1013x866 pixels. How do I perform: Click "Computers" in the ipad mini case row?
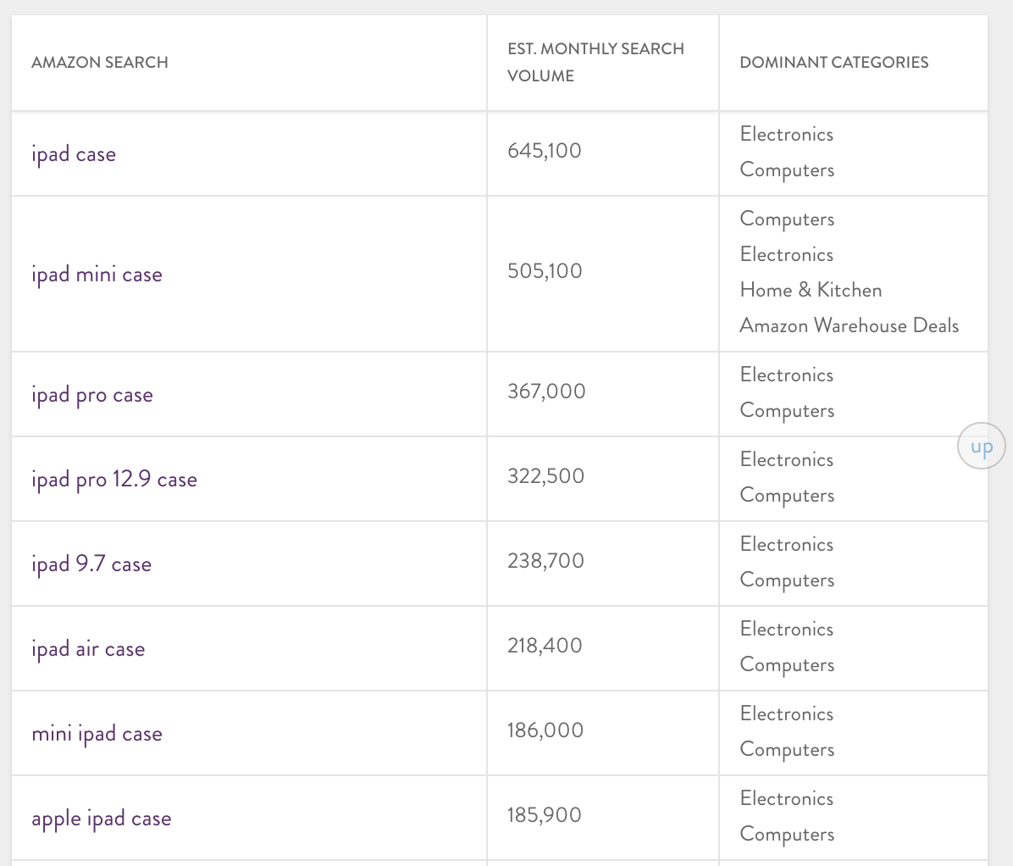pyautogui.click(x=787, y=219)
